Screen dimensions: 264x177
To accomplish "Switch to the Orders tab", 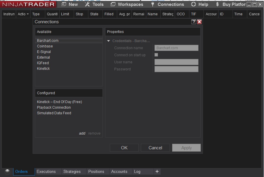I will [x=24, y=172].
